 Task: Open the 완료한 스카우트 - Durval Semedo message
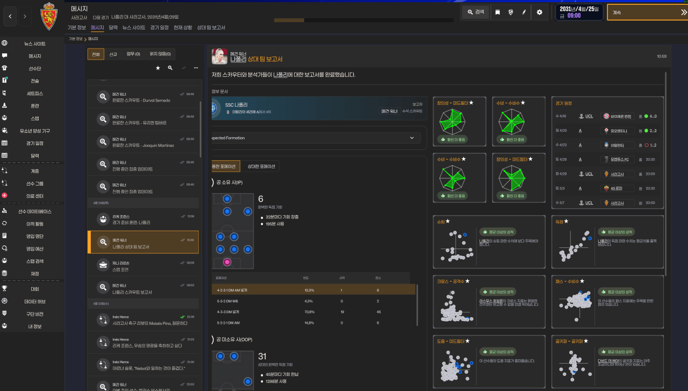[143, 97]
